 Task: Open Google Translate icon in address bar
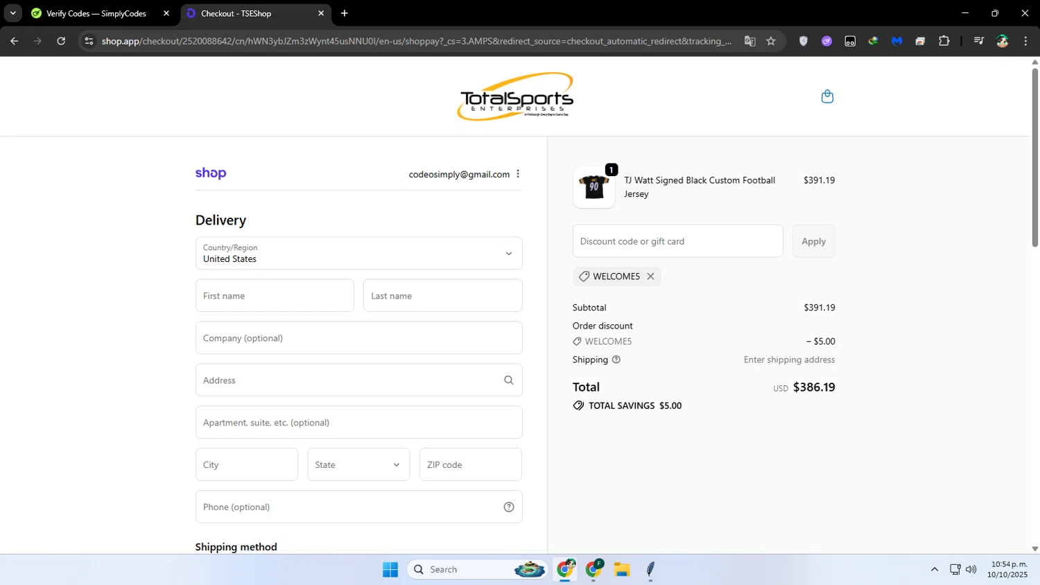click(749, 41)
